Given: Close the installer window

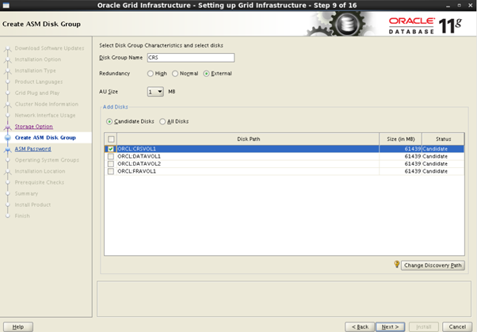Looking at the screenshot, I should [471, 6].
